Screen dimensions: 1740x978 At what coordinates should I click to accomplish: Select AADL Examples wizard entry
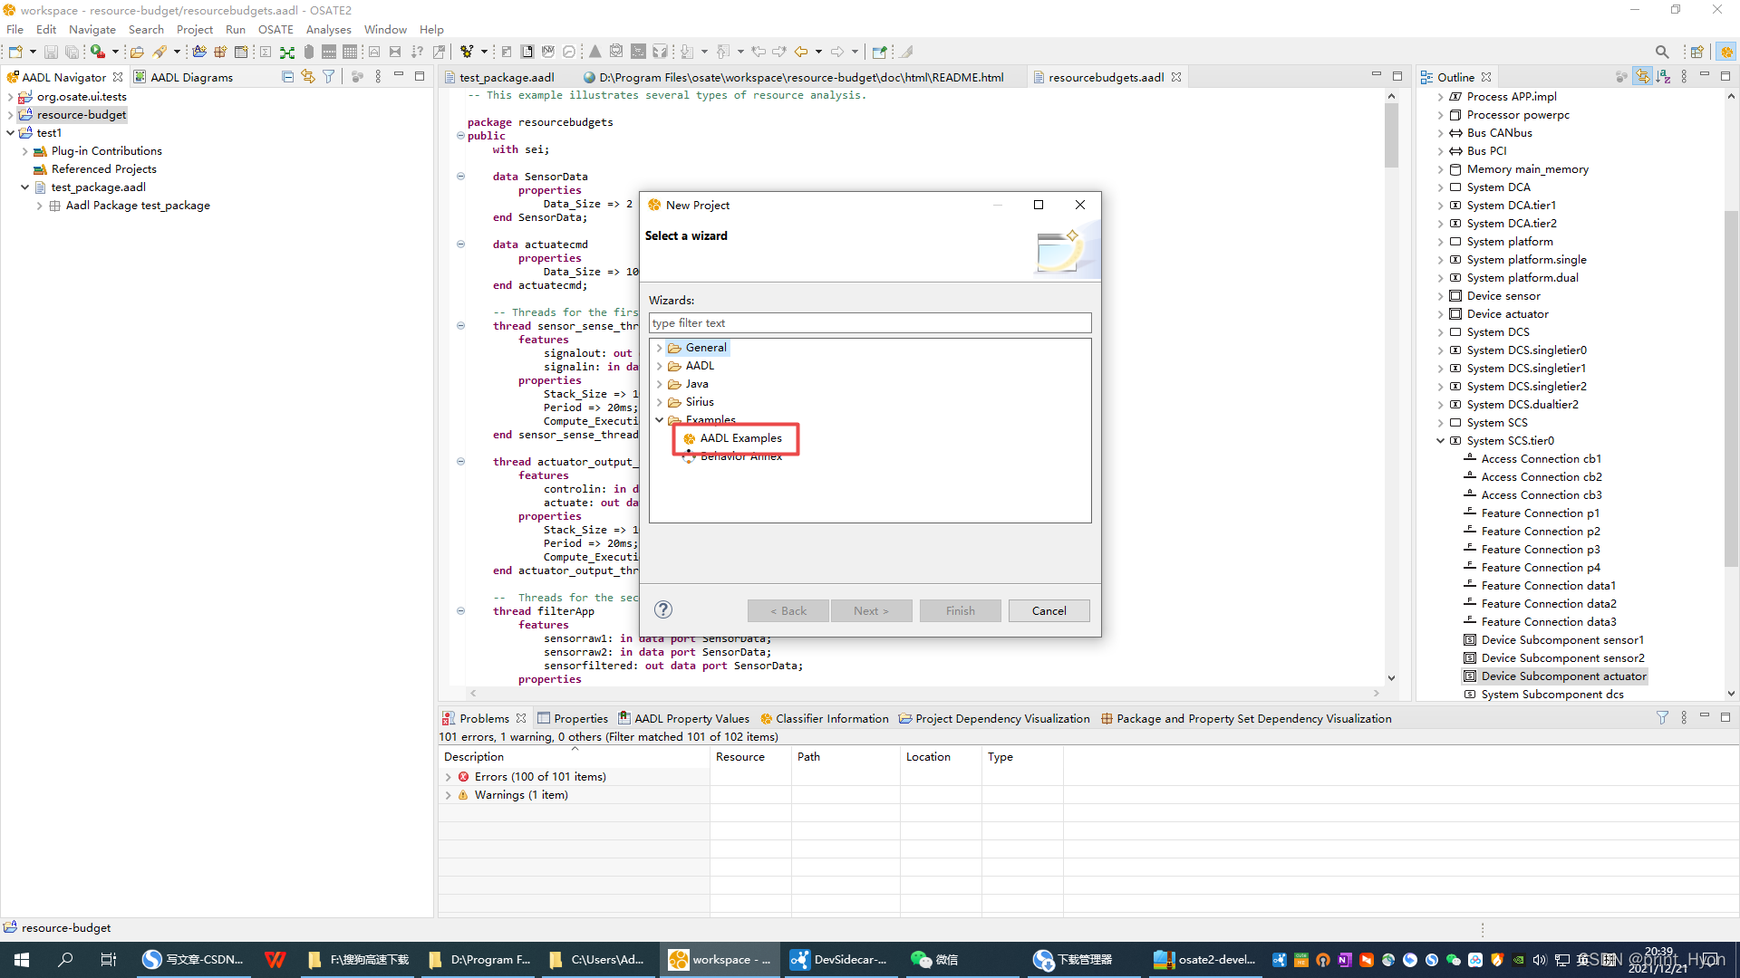[740, 438]
